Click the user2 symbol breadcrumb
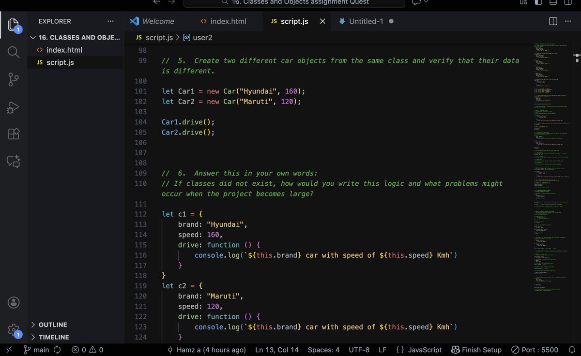581x356 pixels. 198,37
